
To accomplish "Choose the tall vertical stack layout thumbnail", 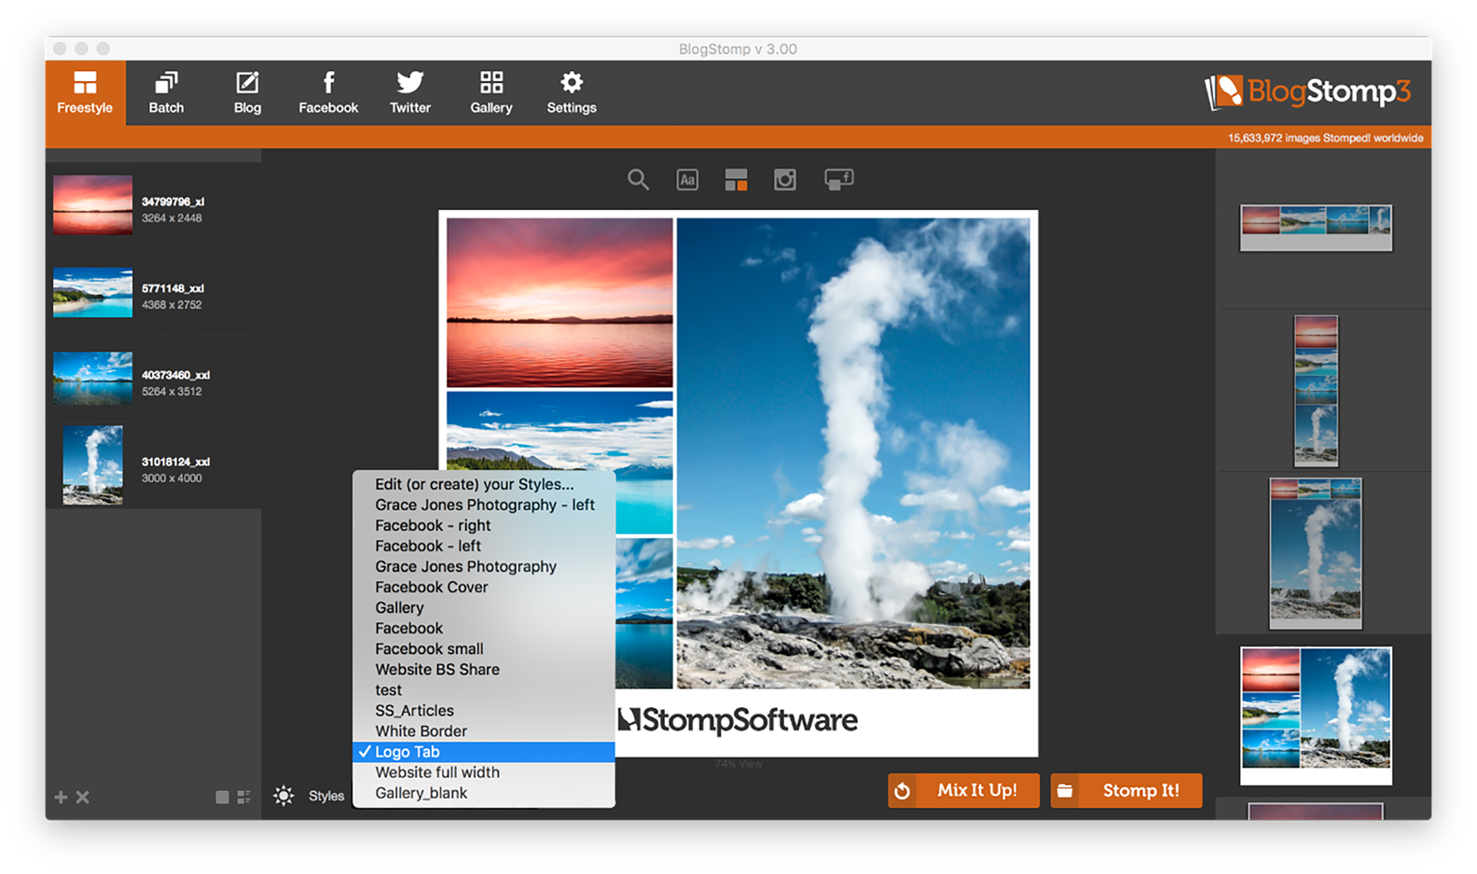I will tap(1316, 391).
